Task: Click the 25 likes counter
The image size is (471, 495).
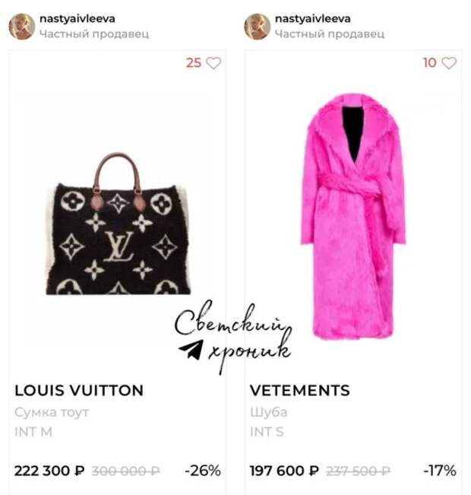Action: [x=194, y=63]
